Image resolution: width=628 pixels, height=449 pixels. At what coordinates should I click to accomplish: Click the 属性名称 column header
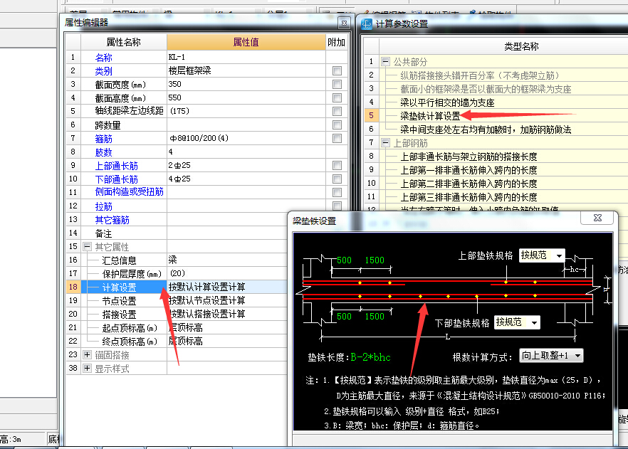point(124,42)
